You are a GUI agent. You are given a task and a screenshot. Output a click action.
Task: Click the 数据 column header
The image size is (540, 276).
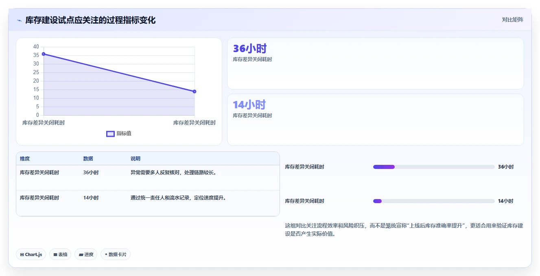(x=88, y=159)
